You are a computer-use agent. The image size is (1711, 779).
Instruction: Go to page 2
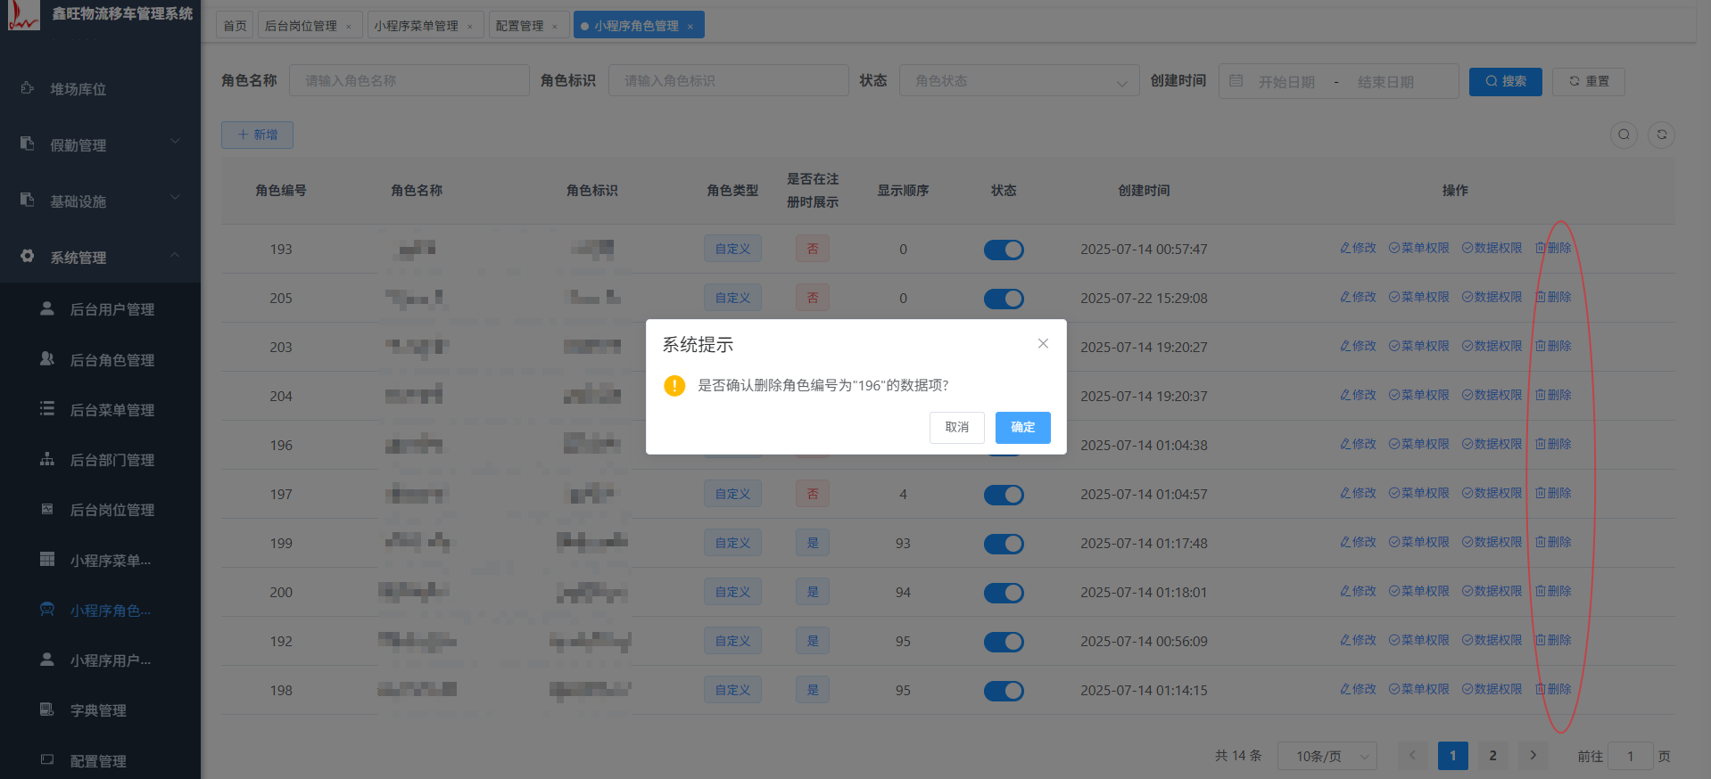click(1492, 756)
